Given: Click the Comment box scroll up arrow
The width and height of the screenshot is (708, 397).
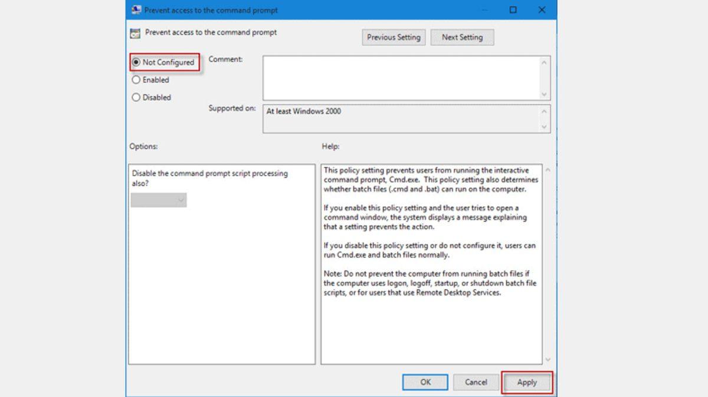Looking at the screenshot, I should 544,63.
